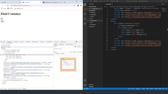Open Source Control view in activity bar

(x=85, y=14)
